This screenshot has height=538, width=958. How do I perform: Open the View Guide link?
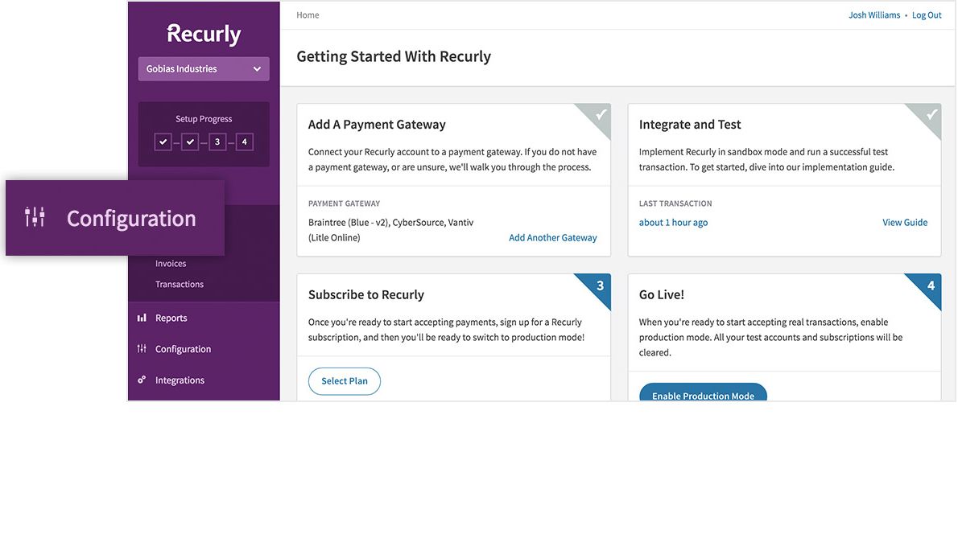click(905, 223)
